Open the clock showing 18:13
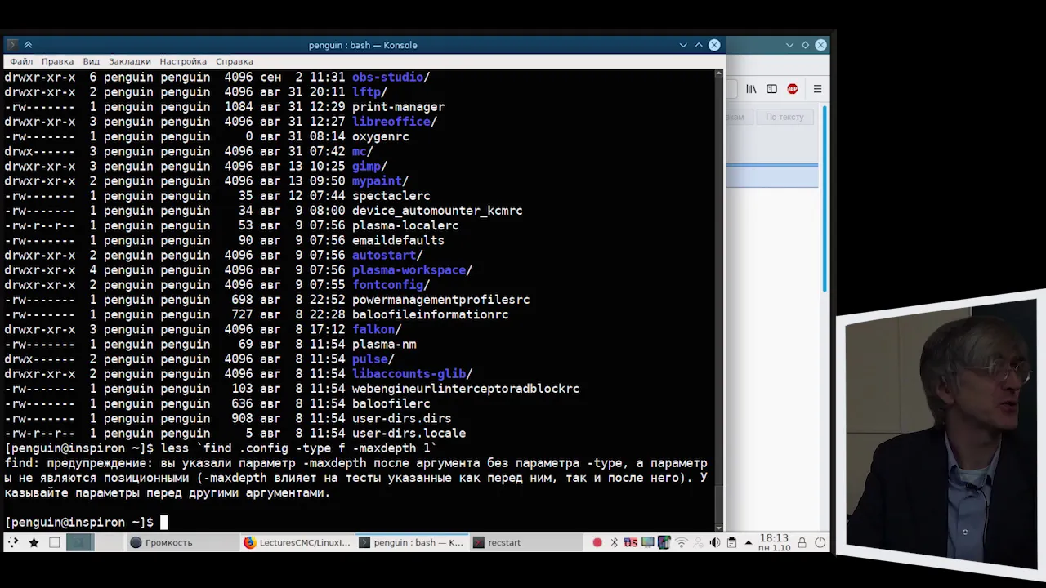 click(x=775, y=542)
